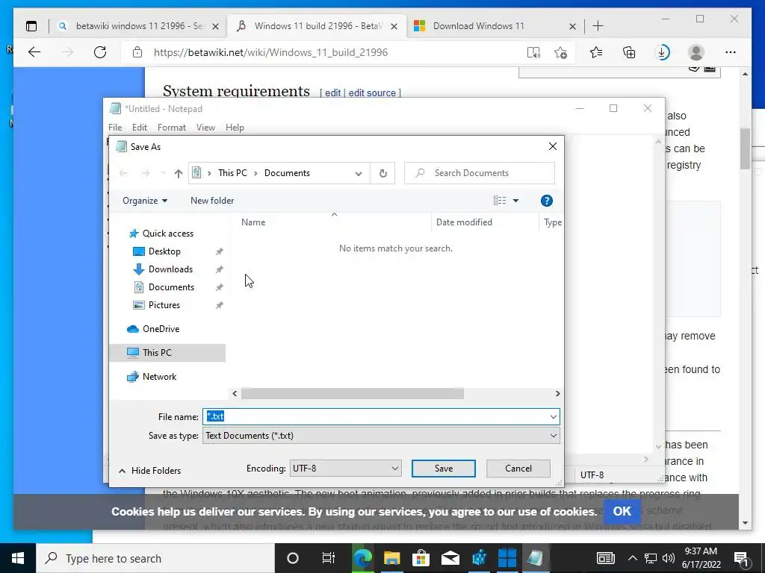This screenshot has height=573, width=765.
Task: Open Mail app from taskbar
Action: click(x=450, y=558)
